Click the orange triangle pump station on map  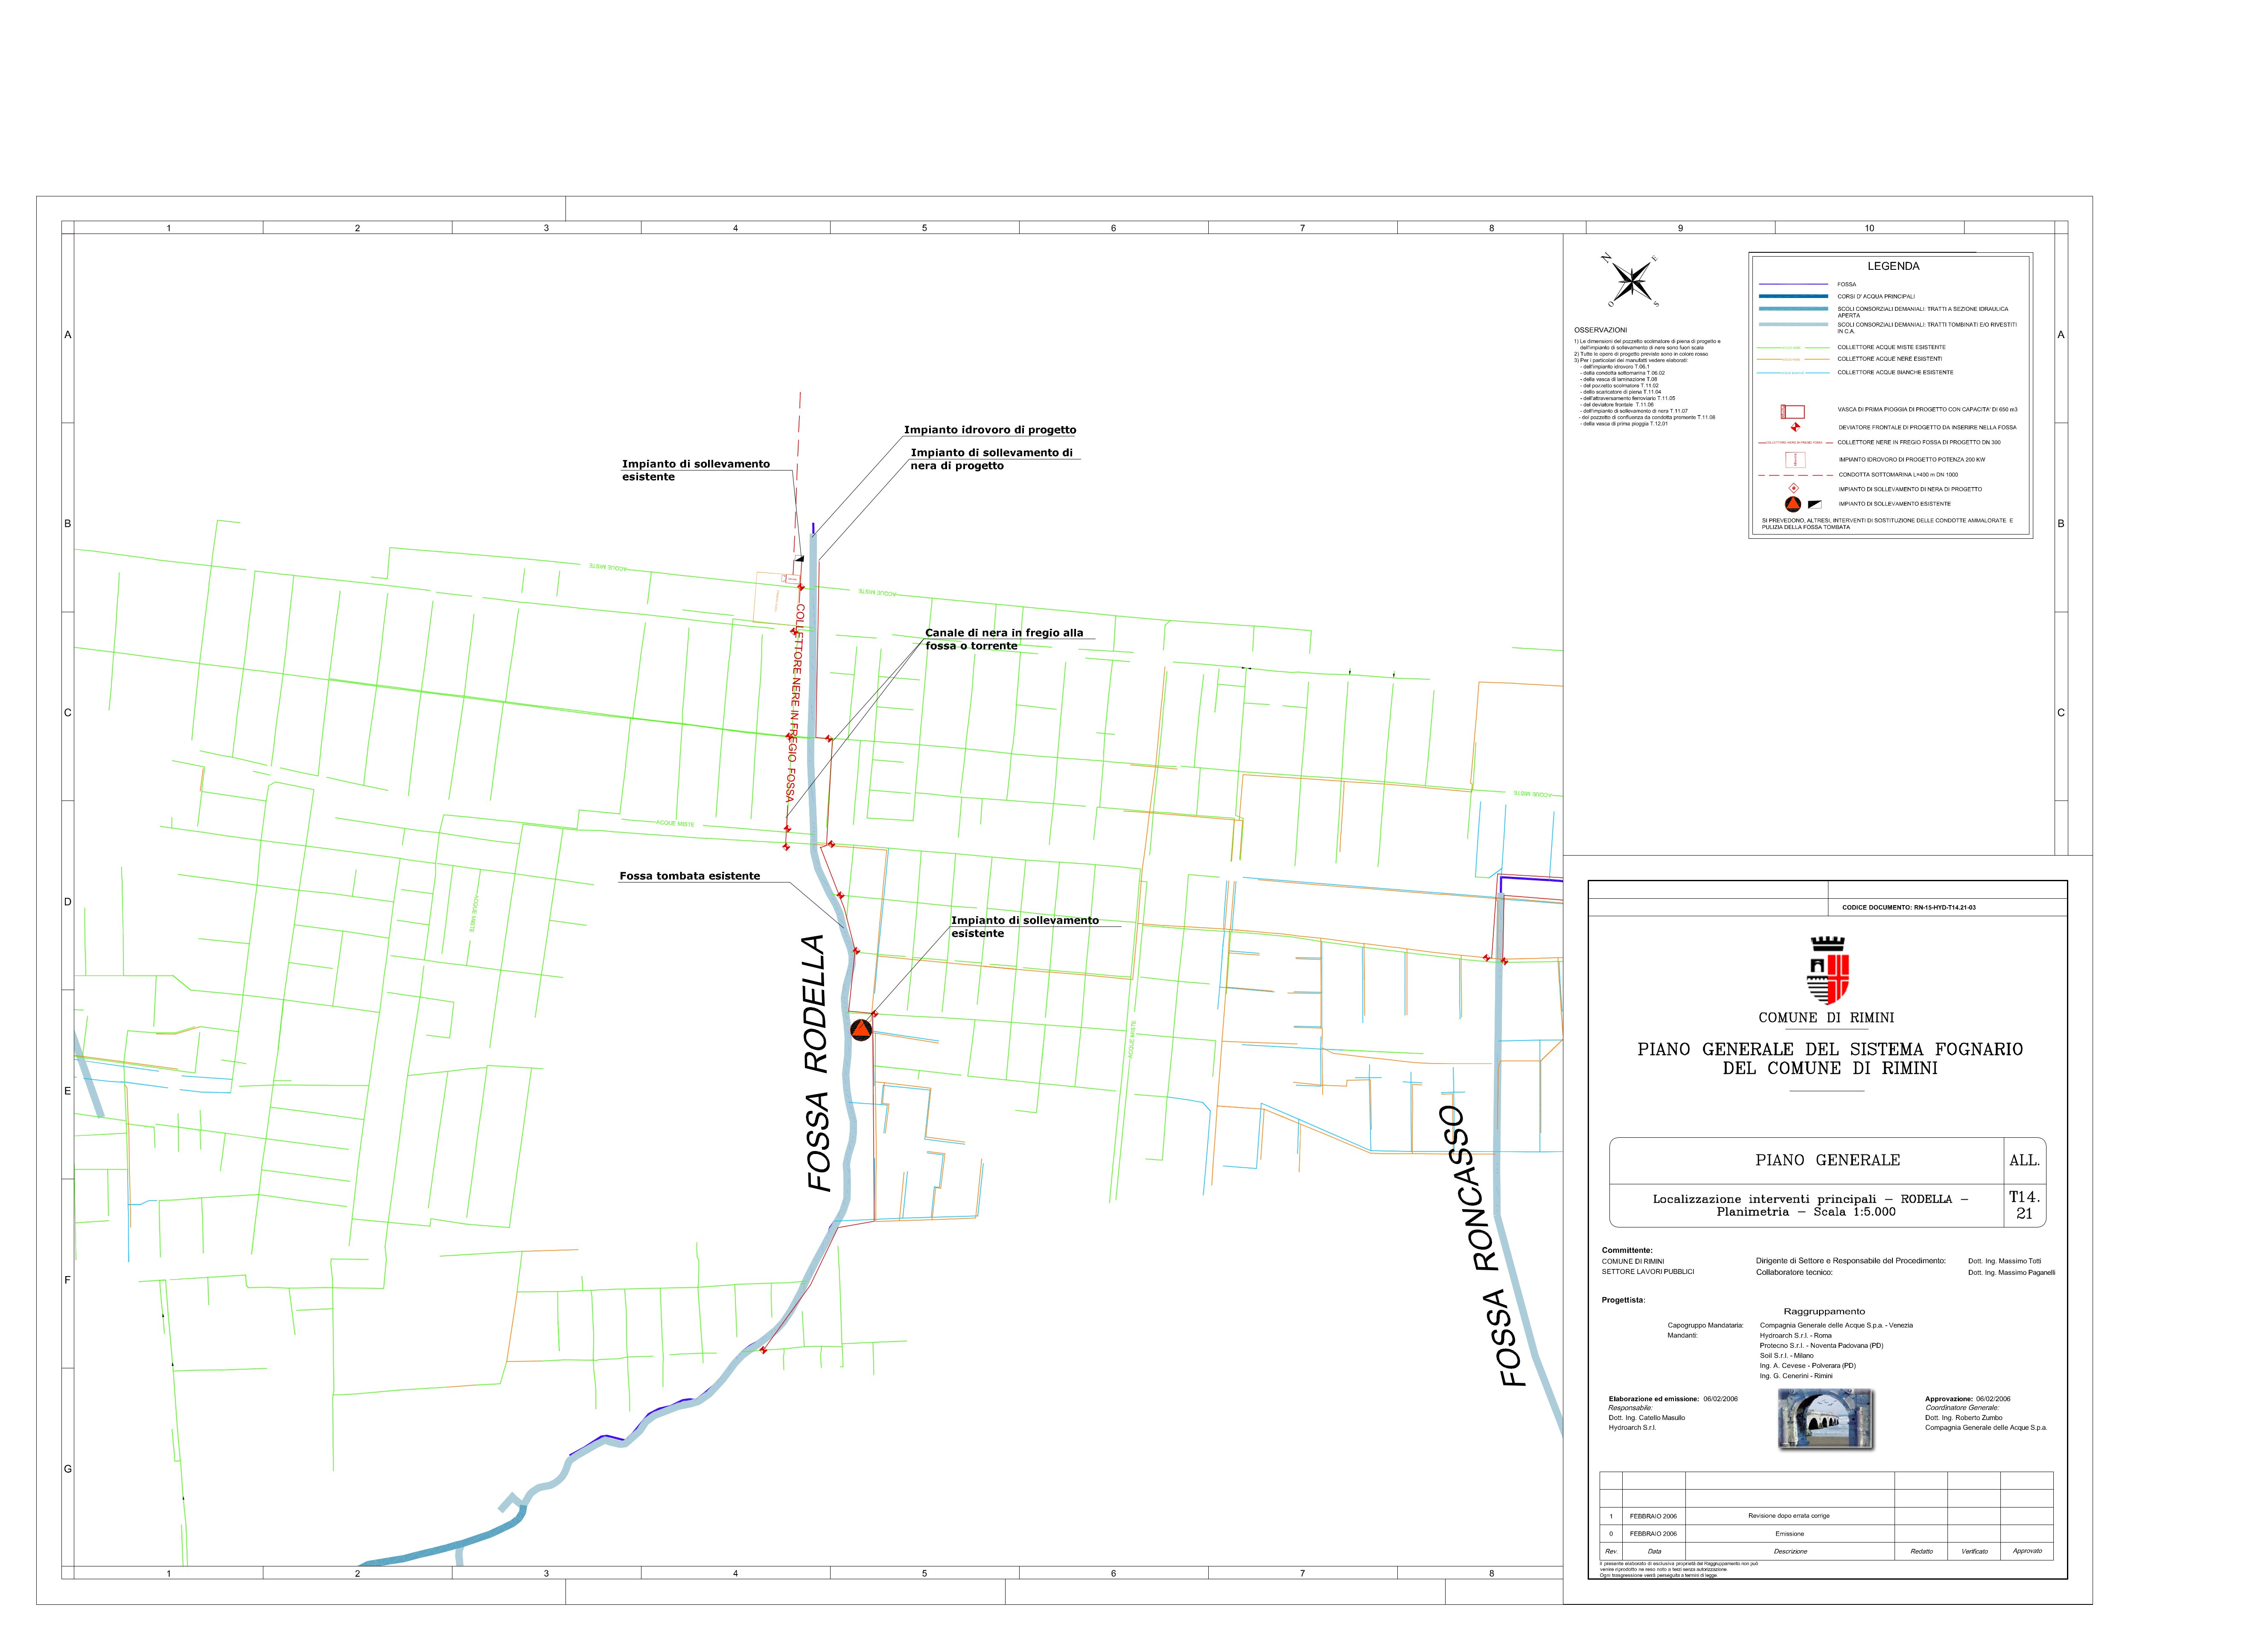(861, 1030)
